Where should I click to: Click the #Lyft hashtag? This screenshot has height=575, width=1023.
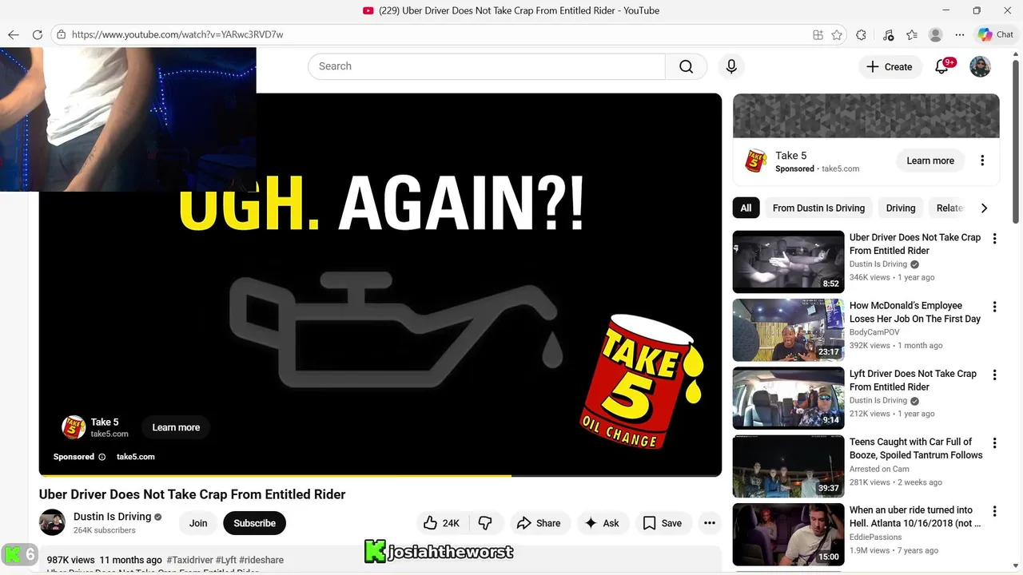coord(225,560)
